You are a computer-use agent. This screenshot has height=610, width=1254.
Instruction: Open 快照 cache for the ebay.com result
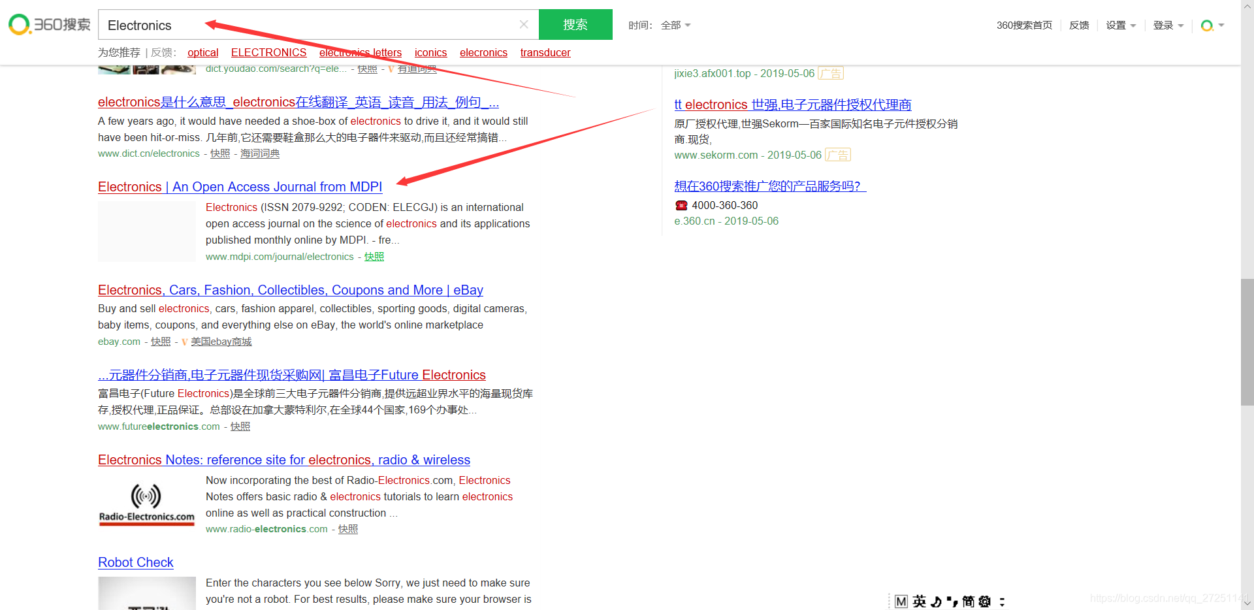tap(161, 342)
